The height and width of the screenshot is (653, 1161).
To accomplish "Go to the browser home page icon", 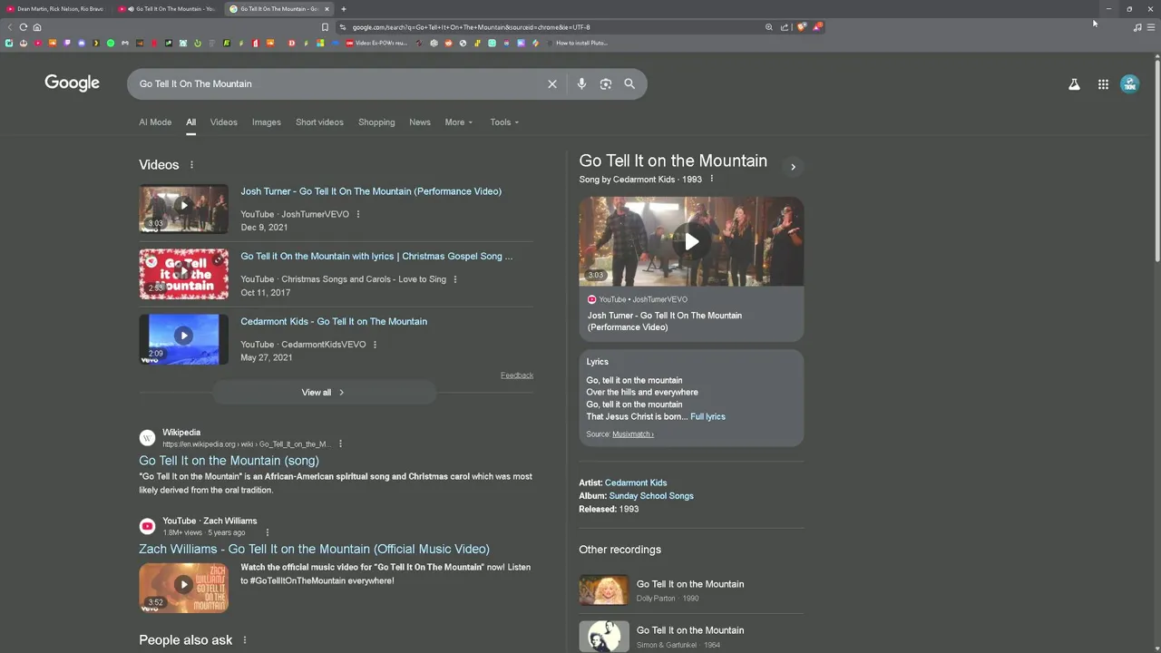I will [x=36, y=27].
